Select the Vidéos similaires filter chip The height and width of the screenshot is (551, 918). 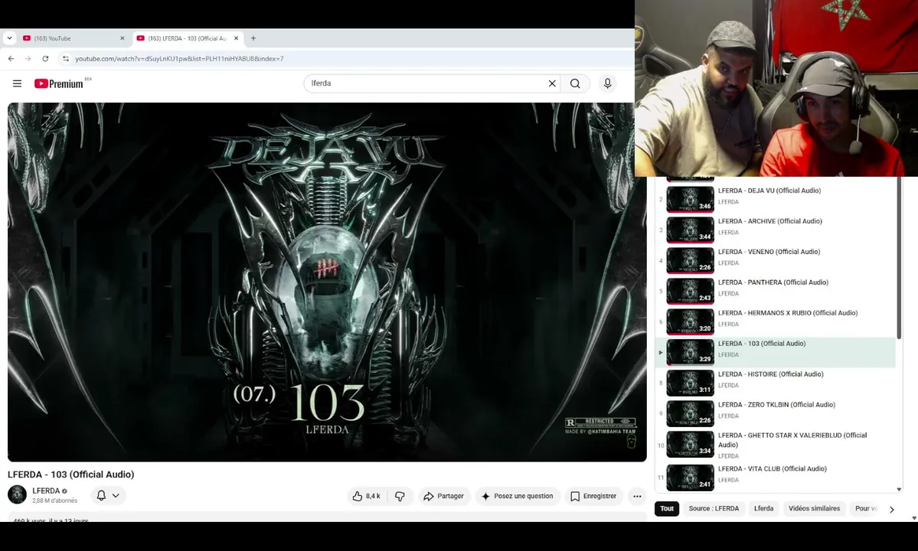[814, 508]
